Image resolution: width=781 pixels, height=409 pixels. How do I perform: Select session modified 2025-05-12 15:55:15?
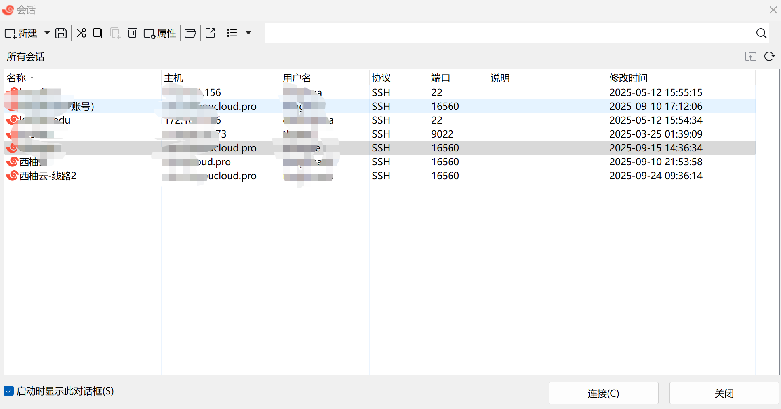pos(380,92)
